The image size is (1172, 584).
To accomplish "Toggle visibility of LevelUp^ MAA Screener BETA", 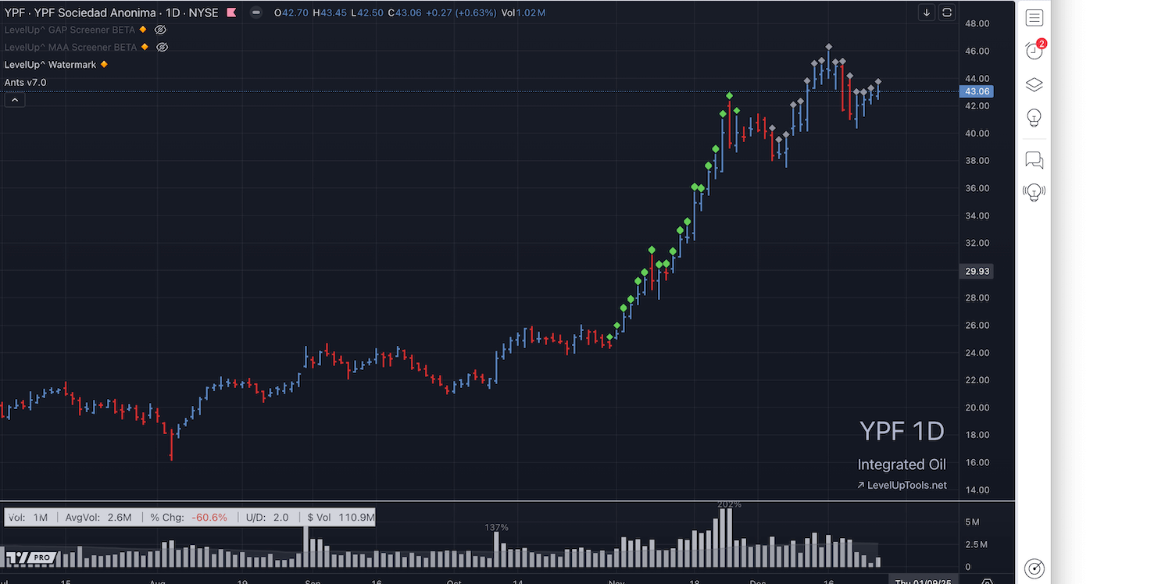I will point(162,47).
